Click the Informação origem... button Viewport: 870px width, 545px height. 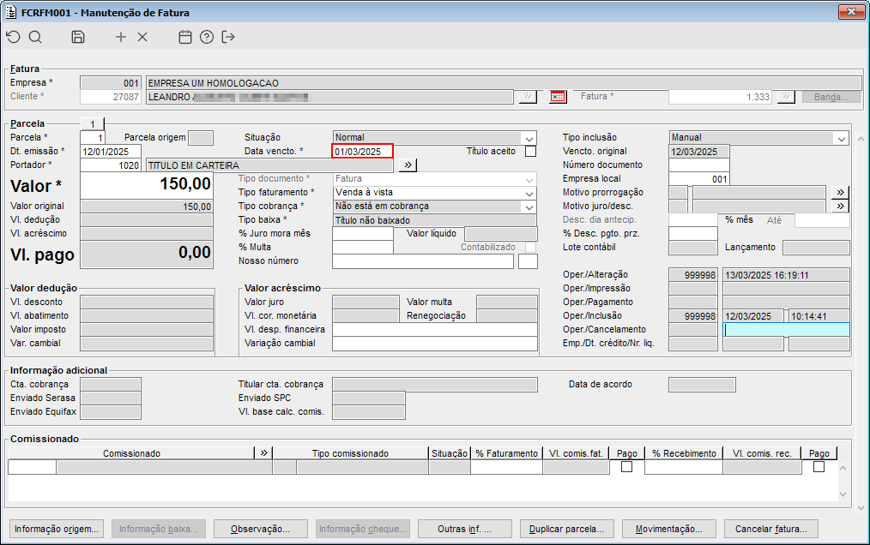(x=57, y=529)
